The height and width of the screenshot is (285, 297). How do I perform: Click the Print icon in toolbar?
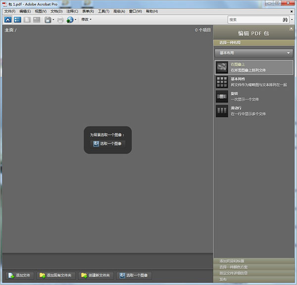(60, 20)
